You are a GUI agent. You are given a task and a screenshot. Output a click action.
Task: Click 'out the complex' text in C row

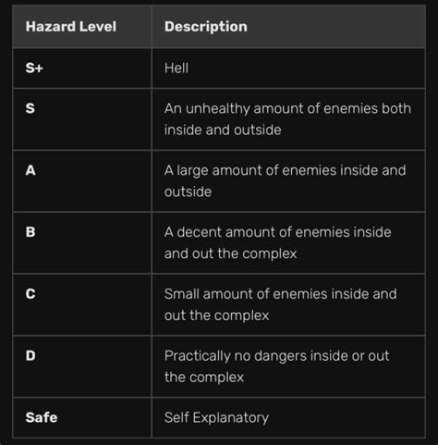tap(216, 315)
